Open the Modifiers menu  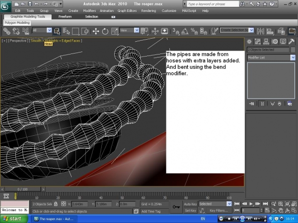89,11
